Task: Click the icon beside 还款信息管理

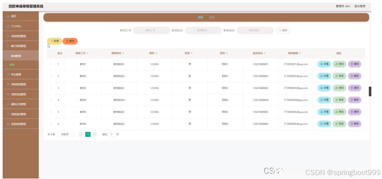Action: click(x=8, y=124)
